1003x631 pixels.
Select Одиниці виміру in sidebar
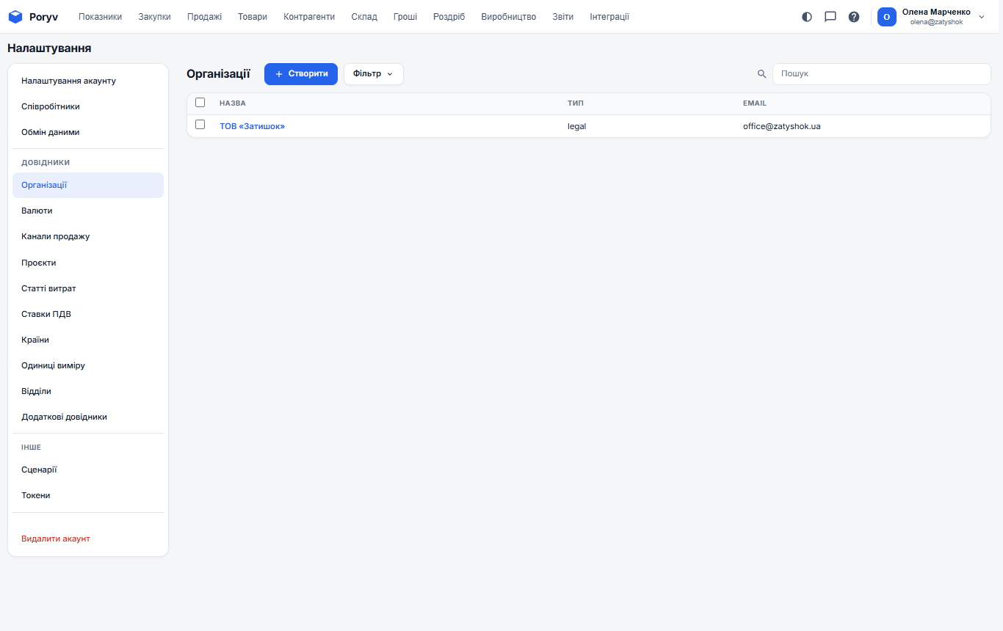pos(88,365)
